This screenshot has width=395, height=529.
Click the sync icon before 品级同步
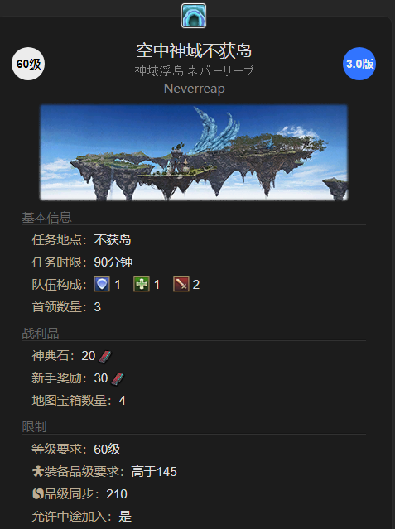tap(38, 494)
